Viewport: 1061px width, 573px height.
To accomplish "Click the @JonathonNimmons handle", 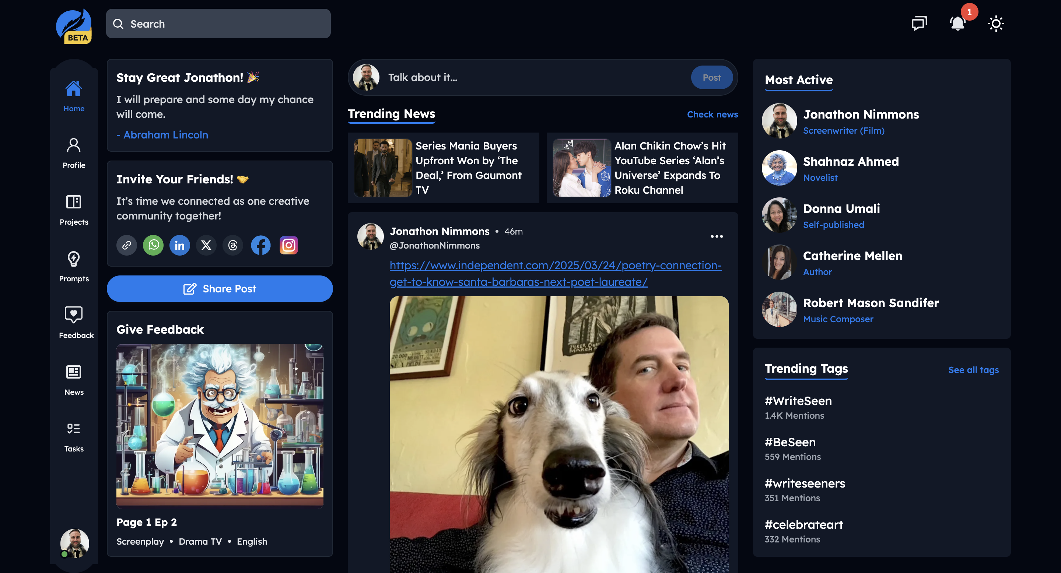I will 435,245.
